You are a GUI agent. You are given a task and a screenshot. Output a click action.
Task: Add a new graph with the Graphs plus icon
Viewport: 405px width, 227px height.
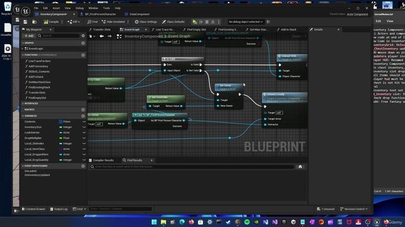click(x=83, y=43)
